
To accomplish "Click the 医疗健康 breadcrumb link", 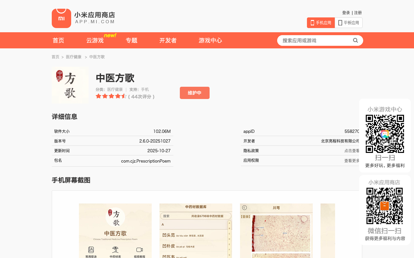I will (x=74, y=57).
